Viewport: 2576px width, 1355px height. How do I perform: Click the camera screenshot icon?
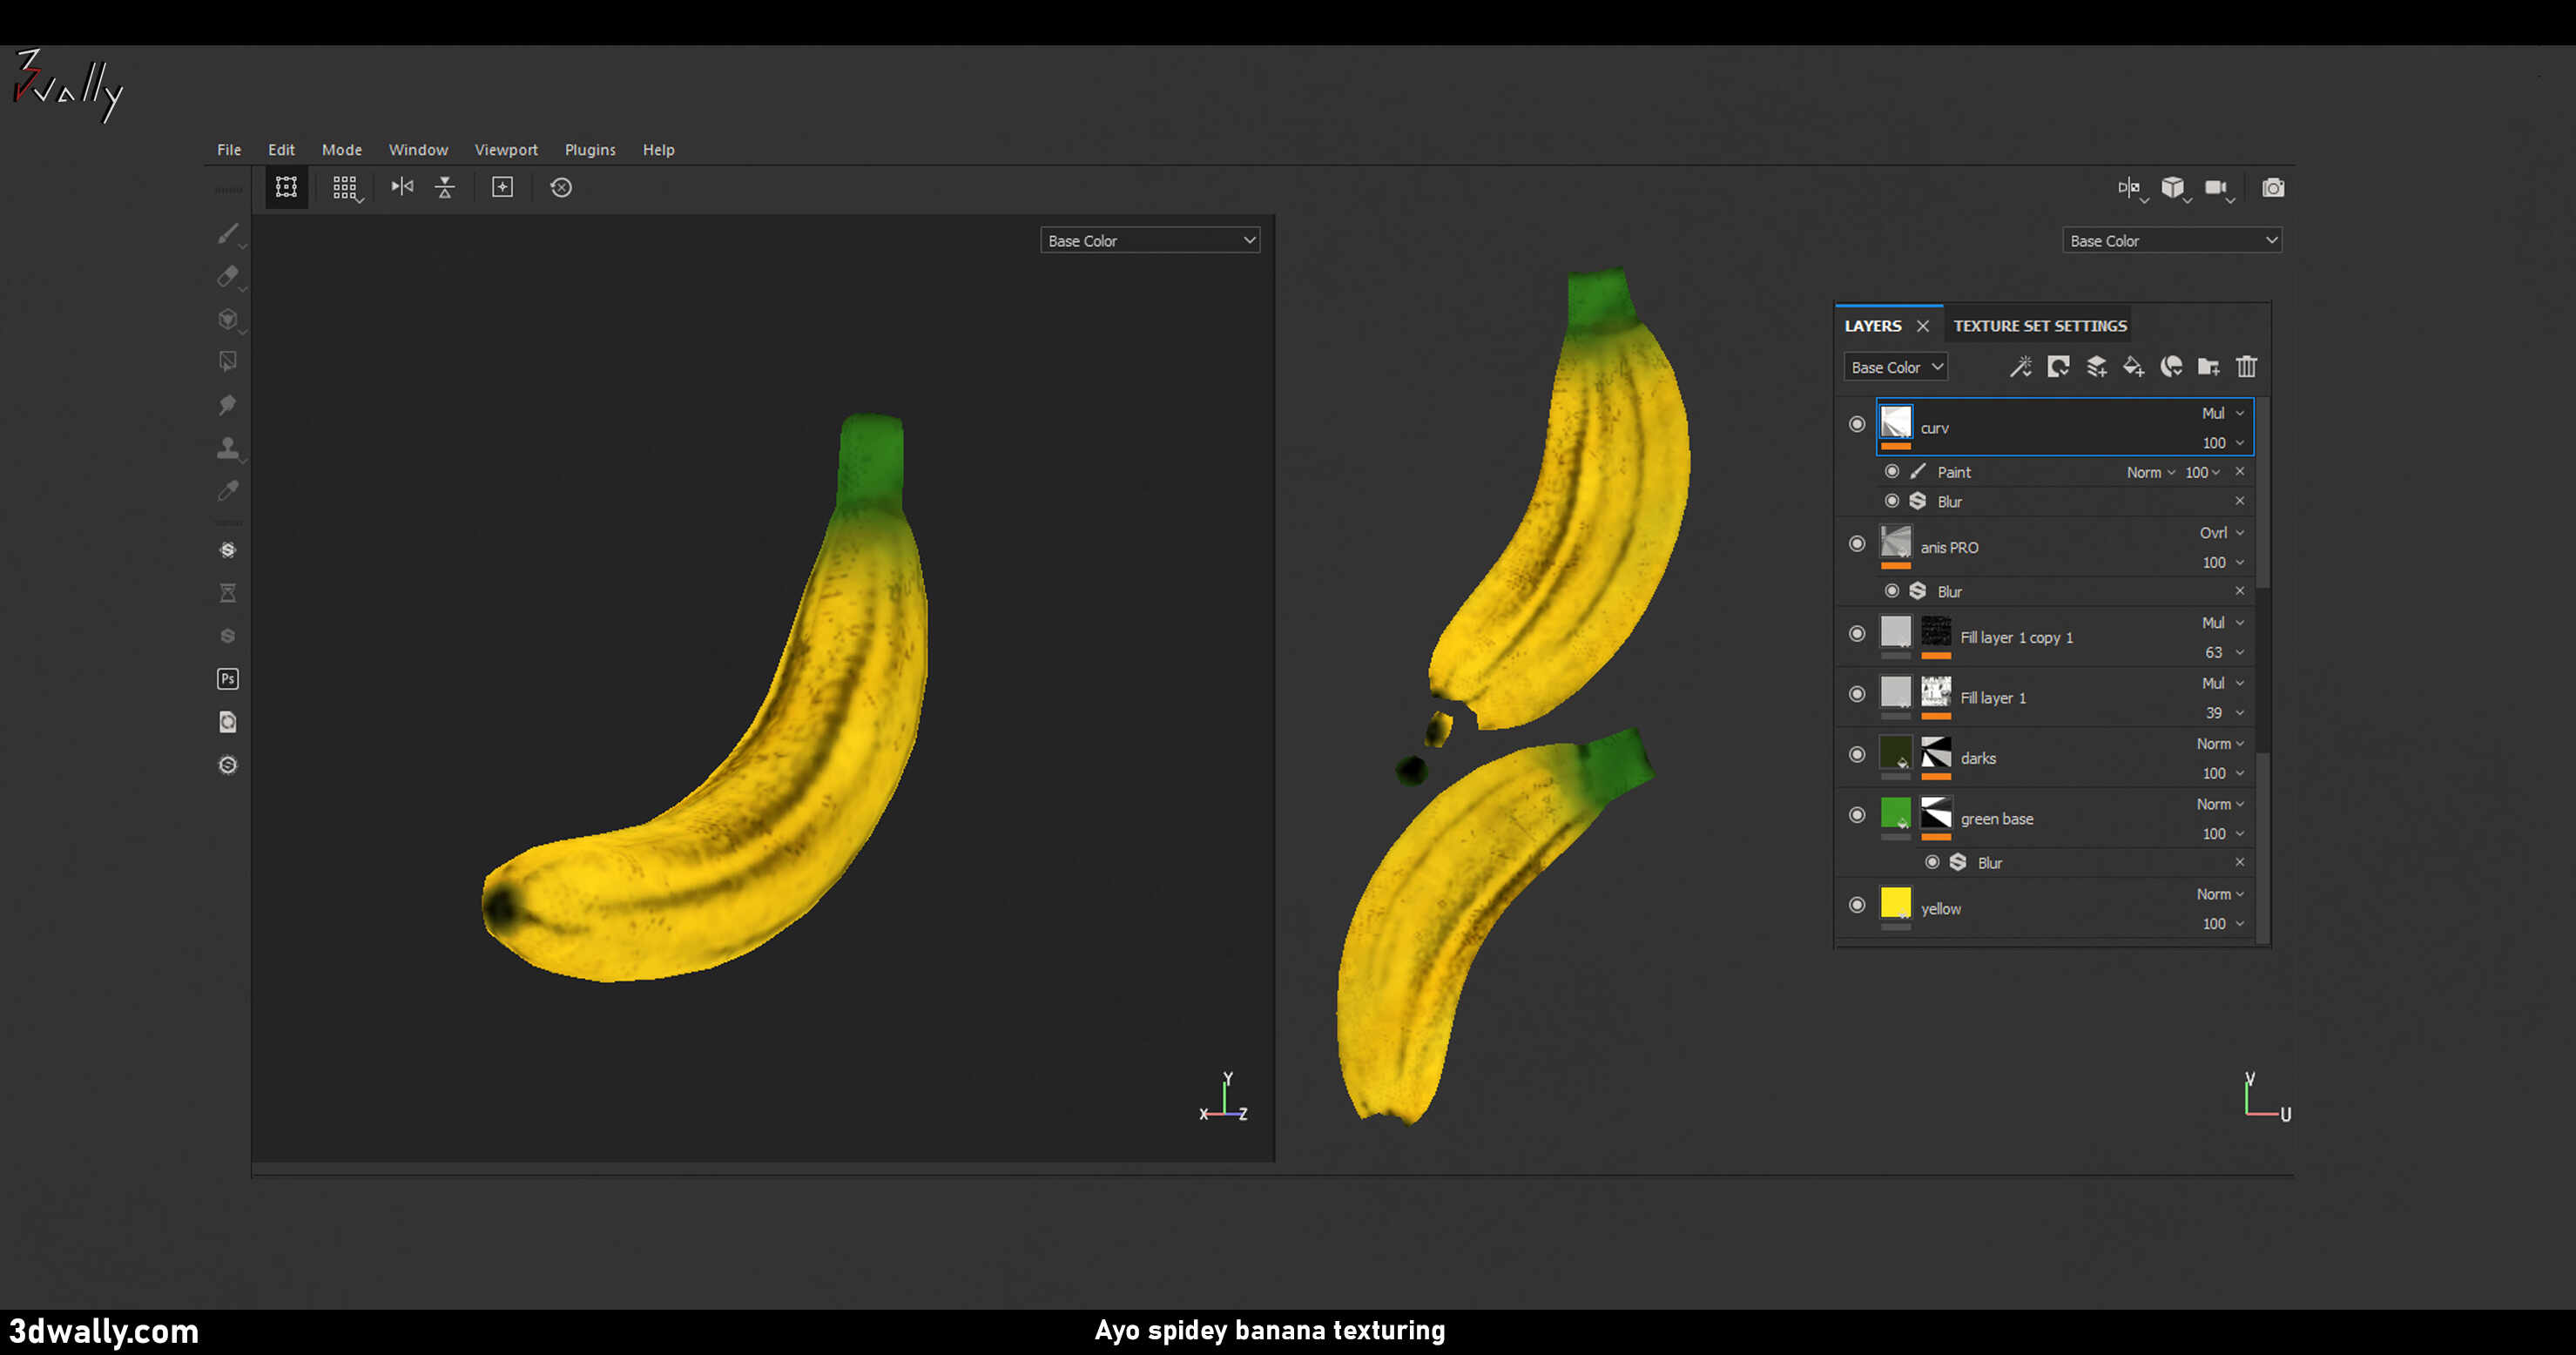[x=2272, y=188]
